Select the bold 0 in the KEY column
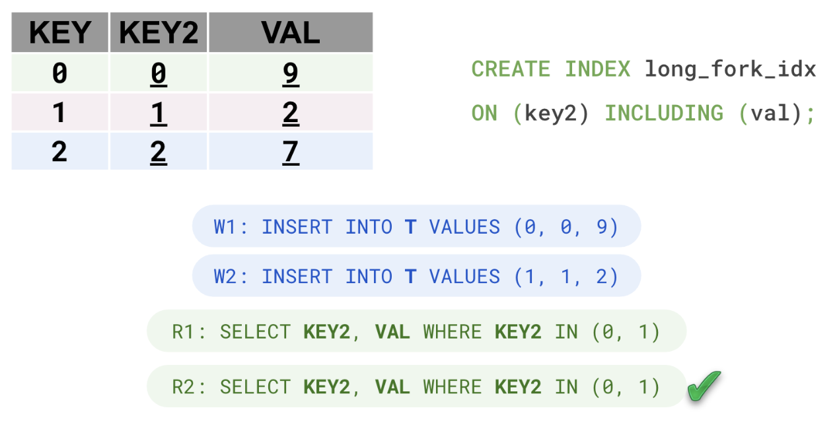 pyautogui.click(x=59, y=73)
